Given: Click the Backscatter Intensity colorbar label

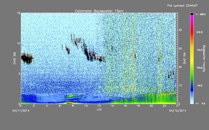Looking at the screenshot, I should [x=204, y=58].
